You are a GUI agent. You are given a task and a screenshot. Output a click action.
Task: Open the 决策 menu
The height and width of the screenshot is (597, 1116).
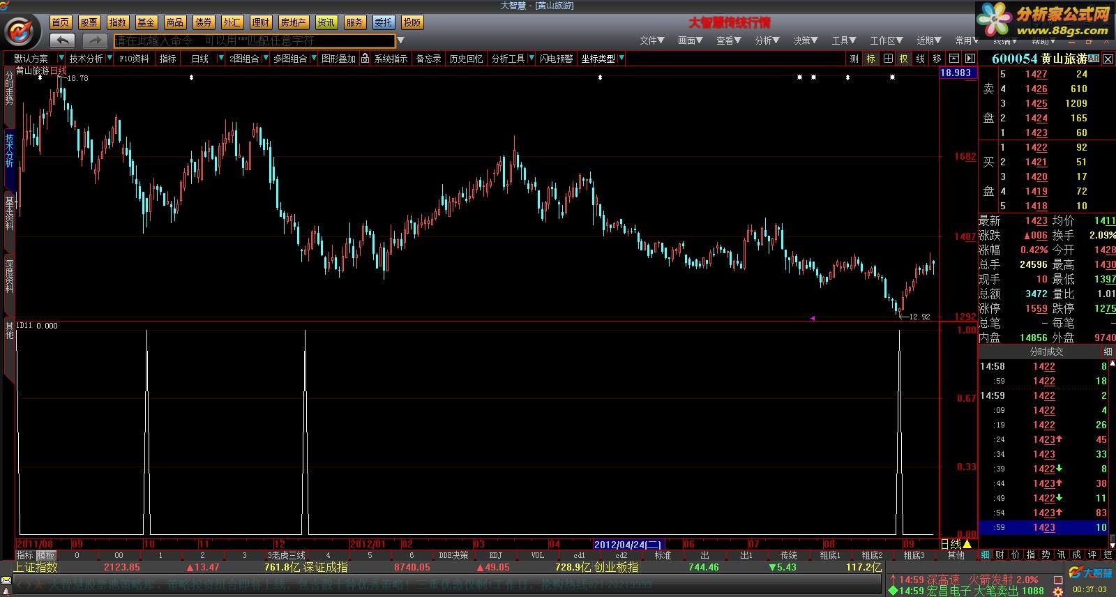[x=805, y=40]
